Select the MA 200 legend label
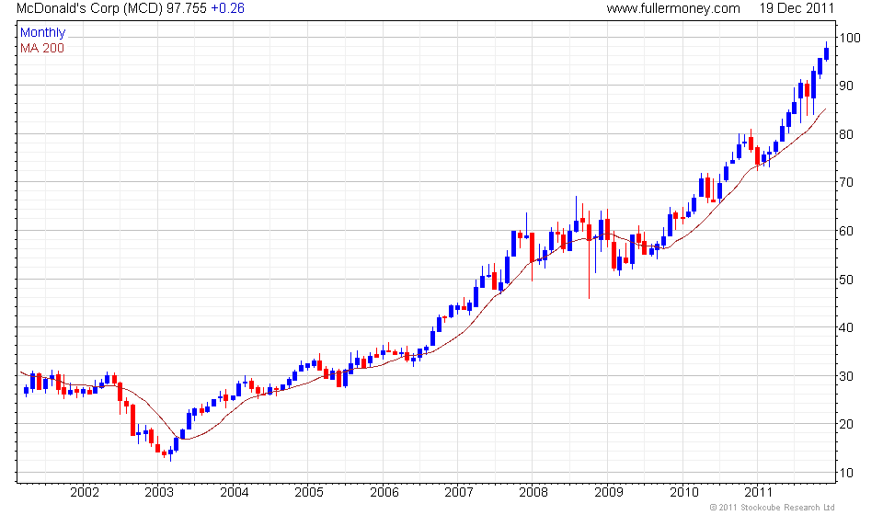This screenshot has width=883, height=515. coord(42,49)
